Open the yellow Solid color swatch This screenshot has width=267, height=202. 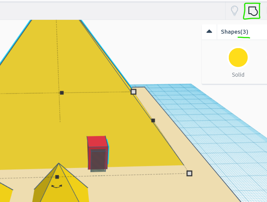tap(238, 57)
